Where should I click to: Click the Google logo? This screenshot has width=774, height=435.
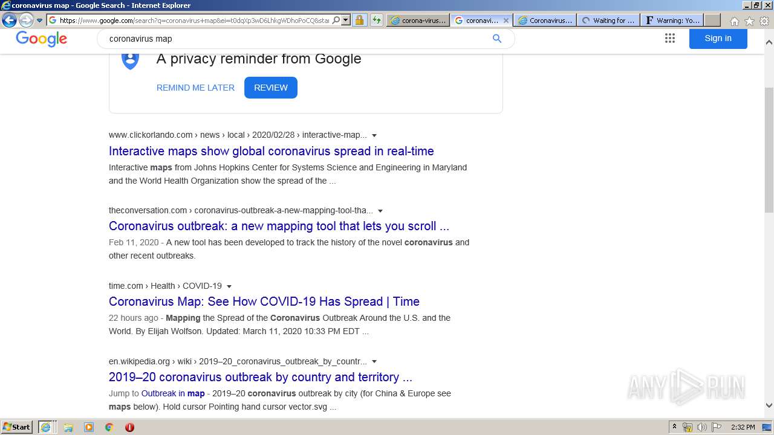[41, 39]
